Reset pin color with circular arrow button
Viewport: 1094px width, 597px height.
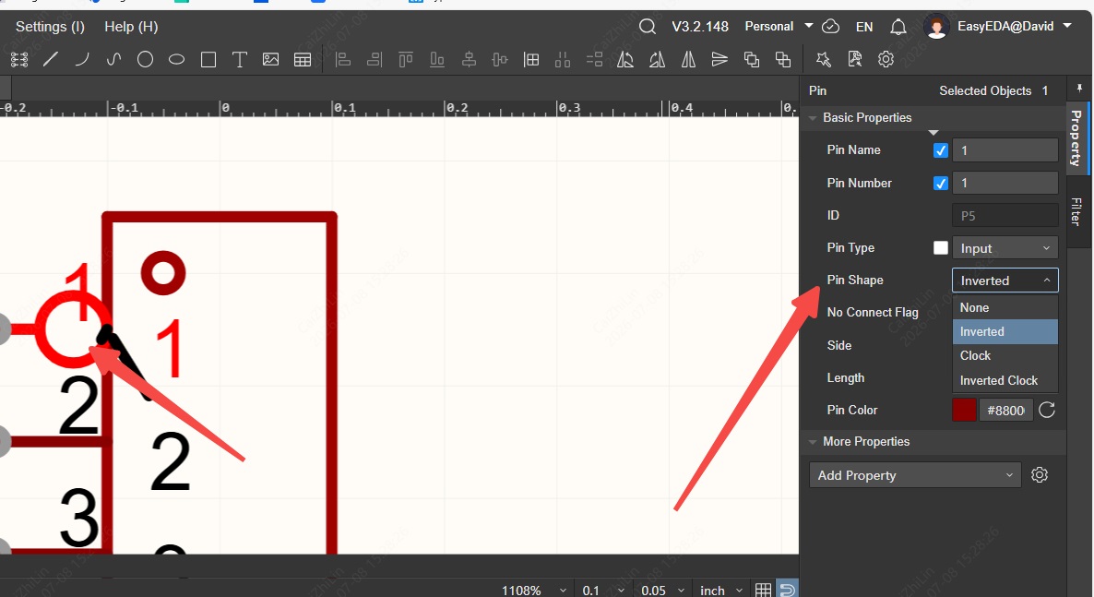(x=1047, y=410)
